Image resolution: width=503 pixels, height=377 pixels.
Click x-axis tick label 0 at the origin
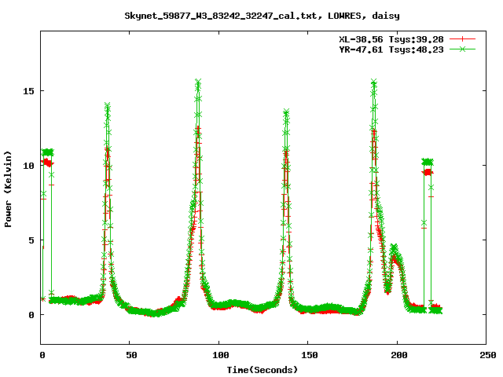coord(42,355)
